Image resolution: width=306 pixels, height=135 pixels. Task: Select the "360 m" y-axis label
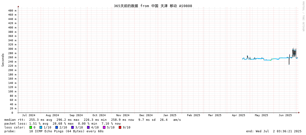12,36
